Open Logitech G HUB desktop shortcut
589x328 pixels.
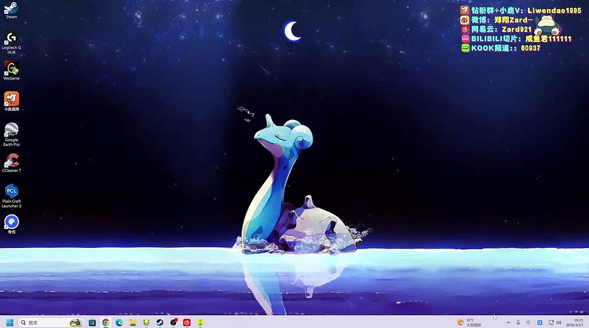(x=11, y=43)
